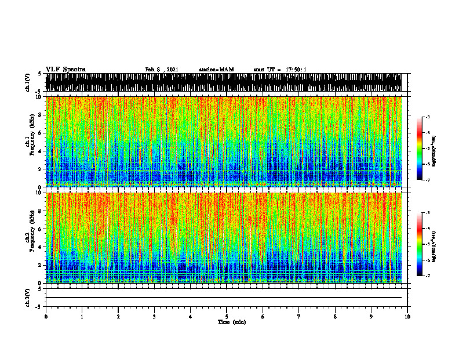459x355 pixels.
Task: Click the "7" tick on time axis
Action: 299,317
